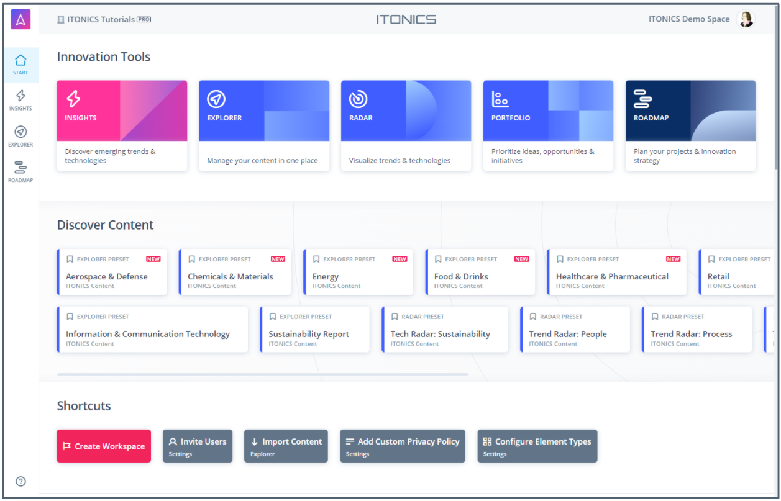Open Roadmap from the left sidebar
Image resolution: width=781 pixels, height=501 pixels.
coord(21,172)
